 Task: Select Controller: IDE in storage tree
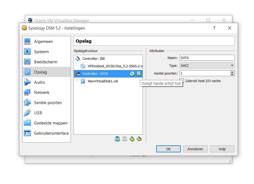pos(108,58)
